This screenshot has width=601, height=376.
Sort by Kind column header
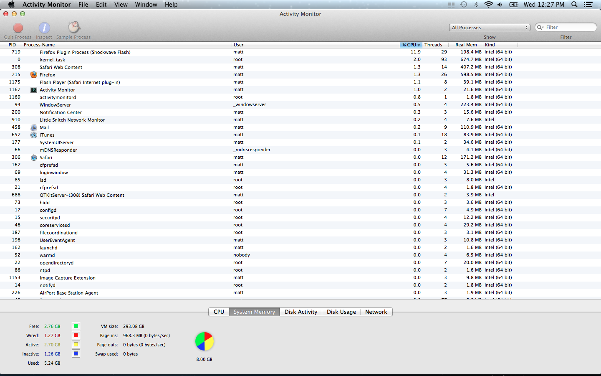tap(500, 45)
